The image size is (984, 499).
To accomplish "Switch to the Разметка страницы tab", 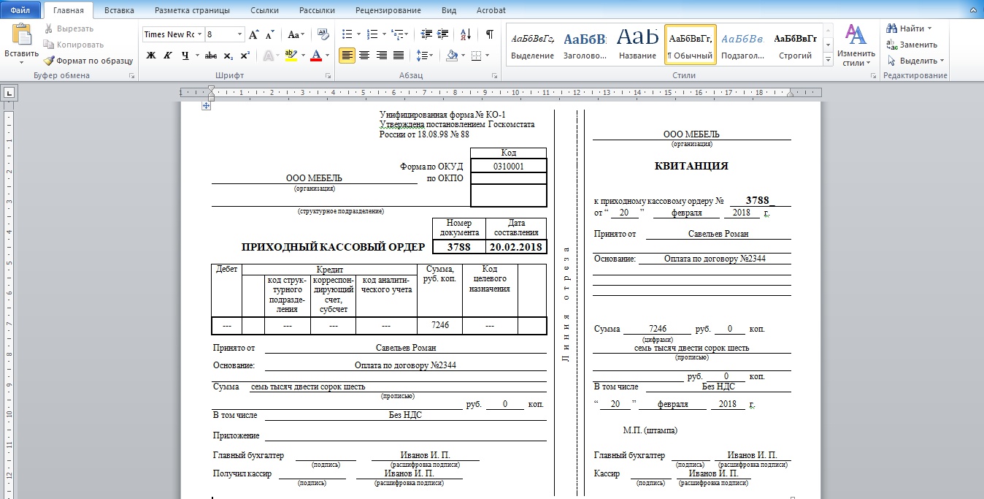I will pos(193,10).
